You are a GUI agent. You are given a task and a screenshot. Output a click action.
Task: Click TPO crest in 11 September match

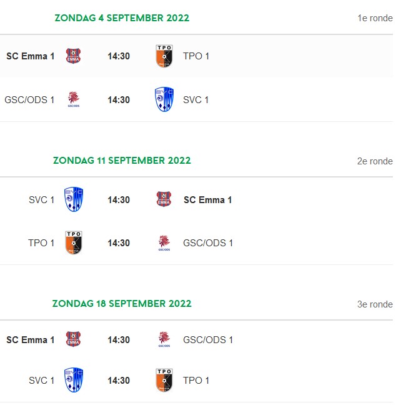coord(74,242)
